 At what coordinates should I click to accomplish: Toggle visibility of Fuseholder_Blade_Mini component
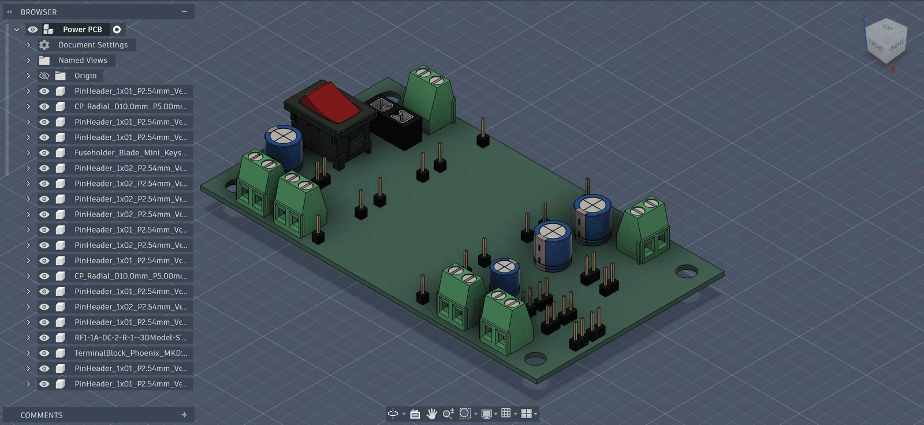pos(44,153)
